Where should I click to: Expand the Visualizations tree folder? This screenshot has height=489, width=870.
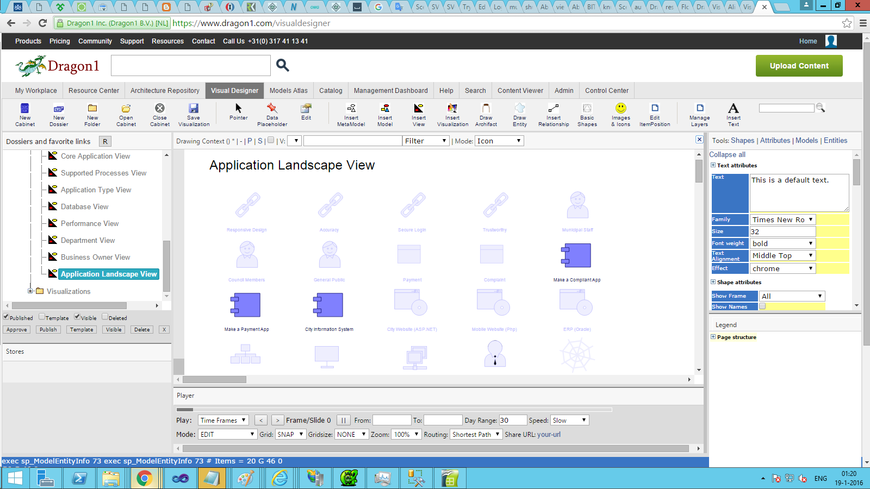[x=31, y=291]
